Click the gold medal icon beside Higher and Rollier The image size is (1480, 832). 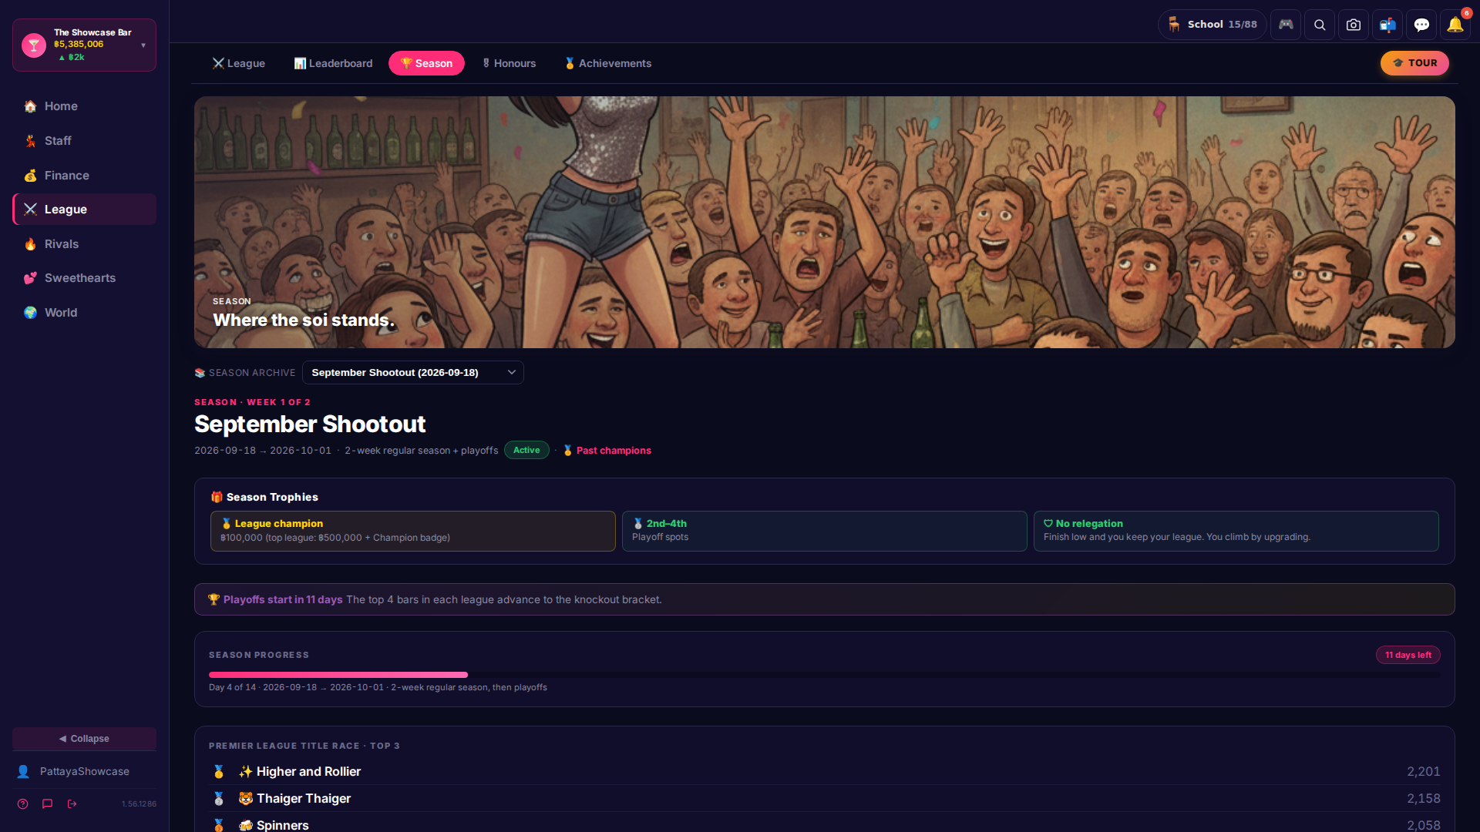[x=219, y=772]
